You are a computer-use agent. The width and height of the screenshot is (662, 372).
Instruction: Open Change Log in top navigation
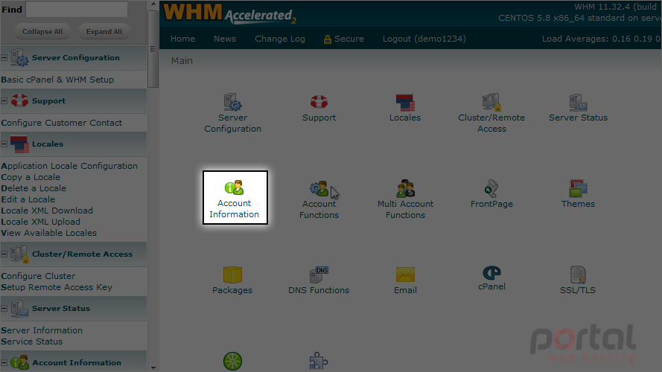tap(280, 39)
